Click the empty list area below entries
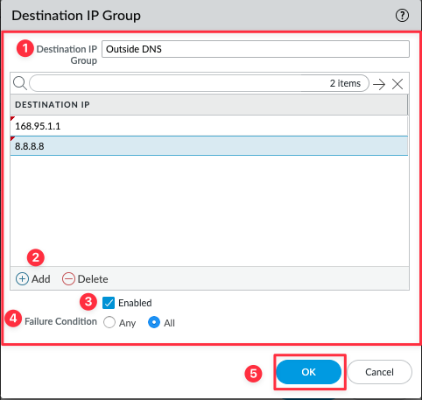Image resolution: width=422 pixels, height=400 pixels. pyautogui.click(x=209, y=211)
